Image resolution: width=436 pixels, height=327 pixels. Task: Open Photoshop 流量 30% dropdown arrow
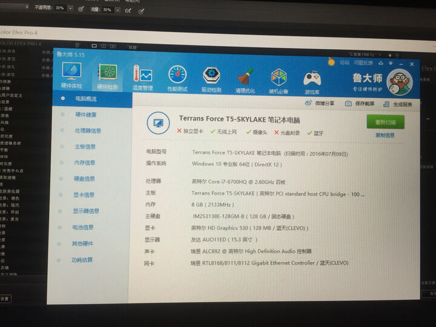coord(118,10)
